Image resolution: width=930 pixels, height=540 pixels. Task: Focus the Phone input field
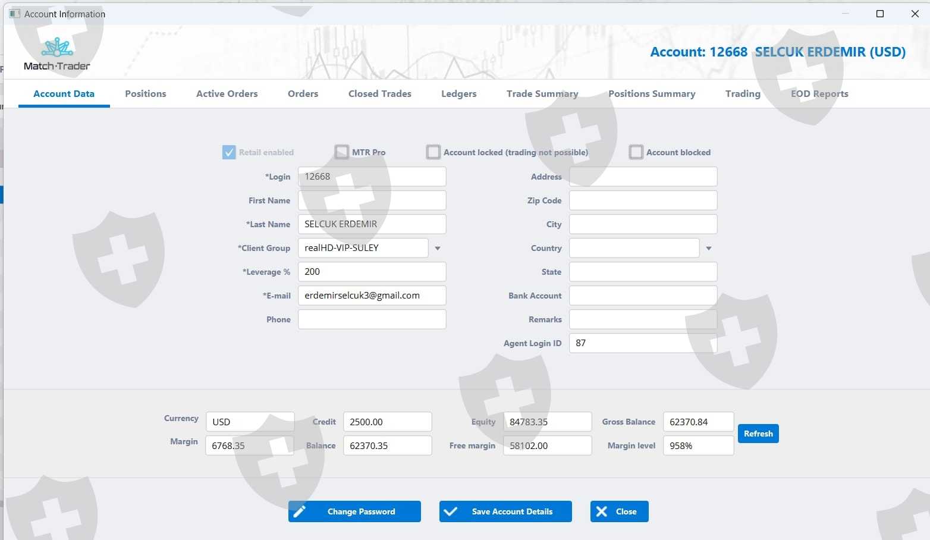pyautogui.click(x=372, y=319)
